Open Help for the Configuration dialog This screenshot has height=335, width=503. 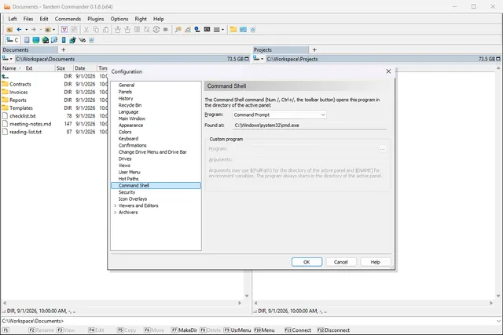click(376, 262)
